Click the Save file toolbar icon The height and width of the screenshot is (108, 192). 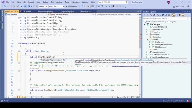[22, 7]
